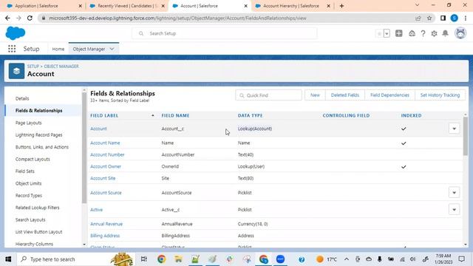This screenshot has width=473, height=266.
Task: Open Task View on the taskbar
Action: [144, 259]
